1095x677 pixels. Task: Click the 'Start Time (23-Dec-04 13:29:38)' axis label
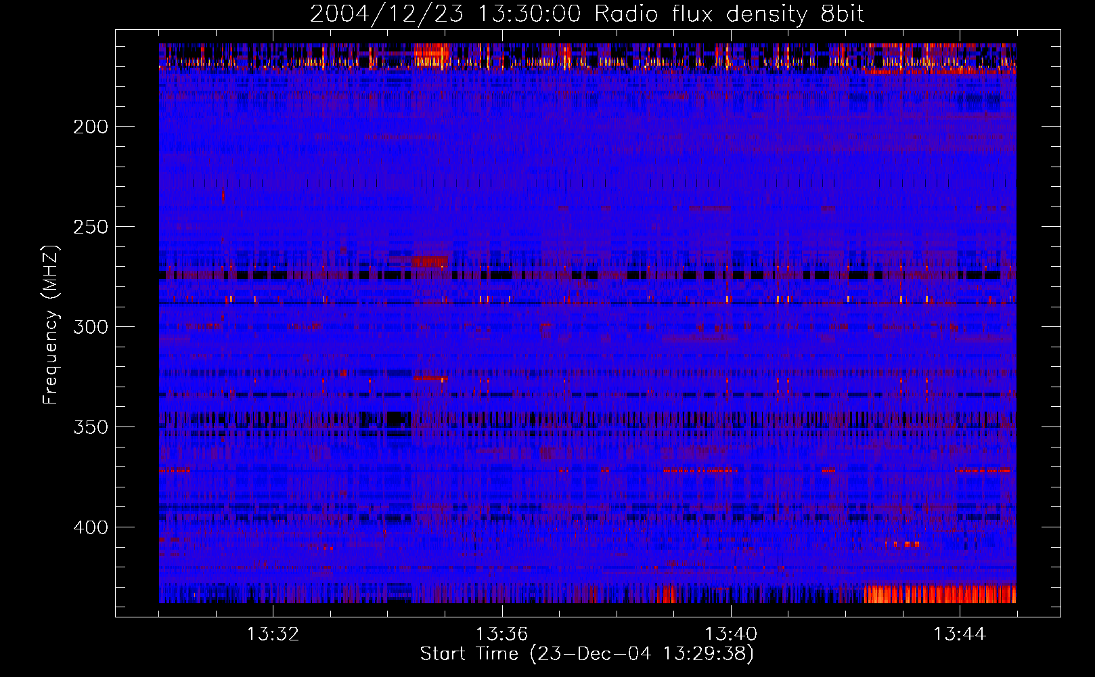587,654
